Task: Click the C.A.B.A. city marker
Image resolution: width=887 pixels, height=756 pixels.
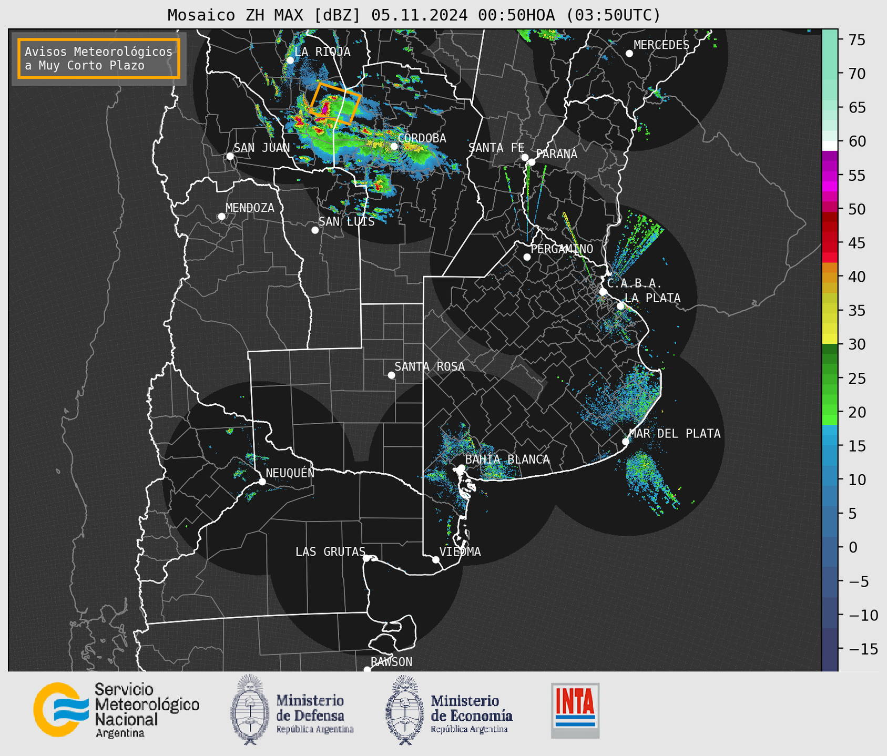Action: (604, 292)
